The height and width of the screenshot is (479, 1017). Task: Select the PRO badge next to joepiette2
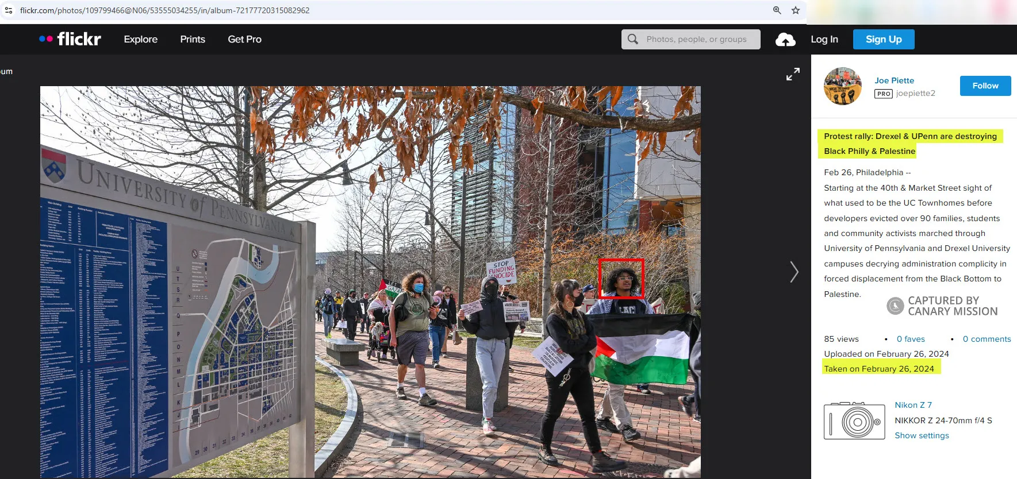[884, 94]
